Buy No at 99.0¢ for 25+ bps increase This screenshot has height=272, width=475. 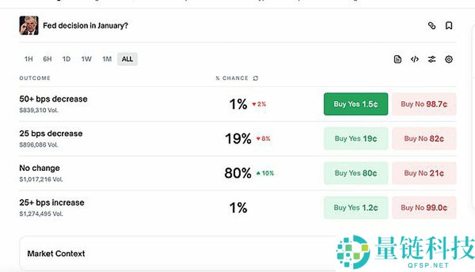click(x=424, y=207)
